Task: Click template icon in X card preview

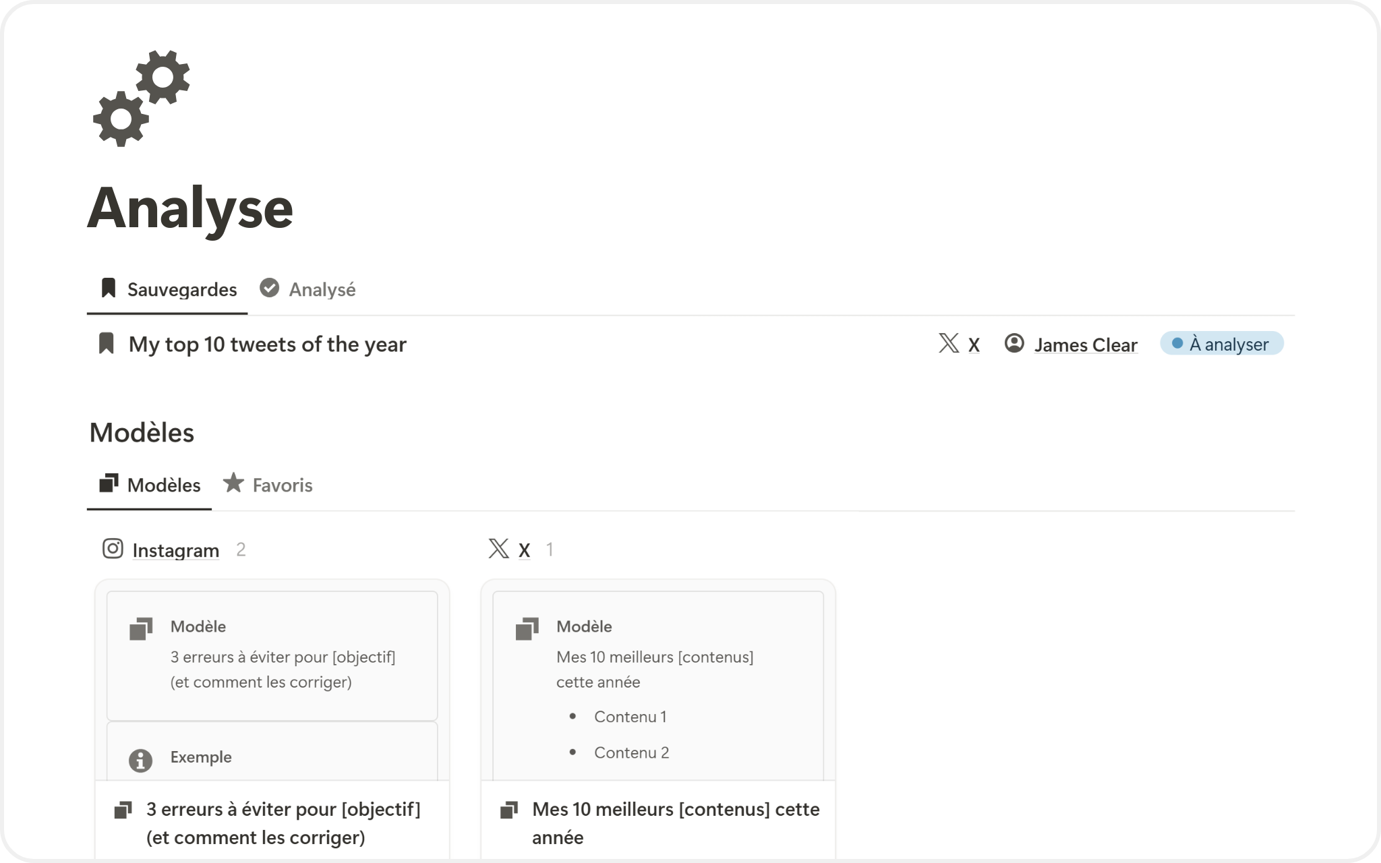Action: coord(527,629)
